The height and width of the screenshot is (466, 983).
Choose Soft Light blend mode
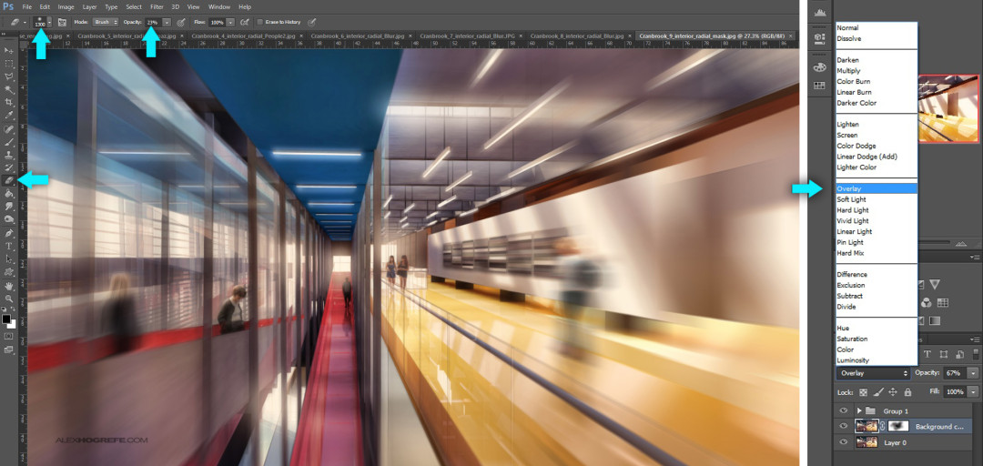877,199
